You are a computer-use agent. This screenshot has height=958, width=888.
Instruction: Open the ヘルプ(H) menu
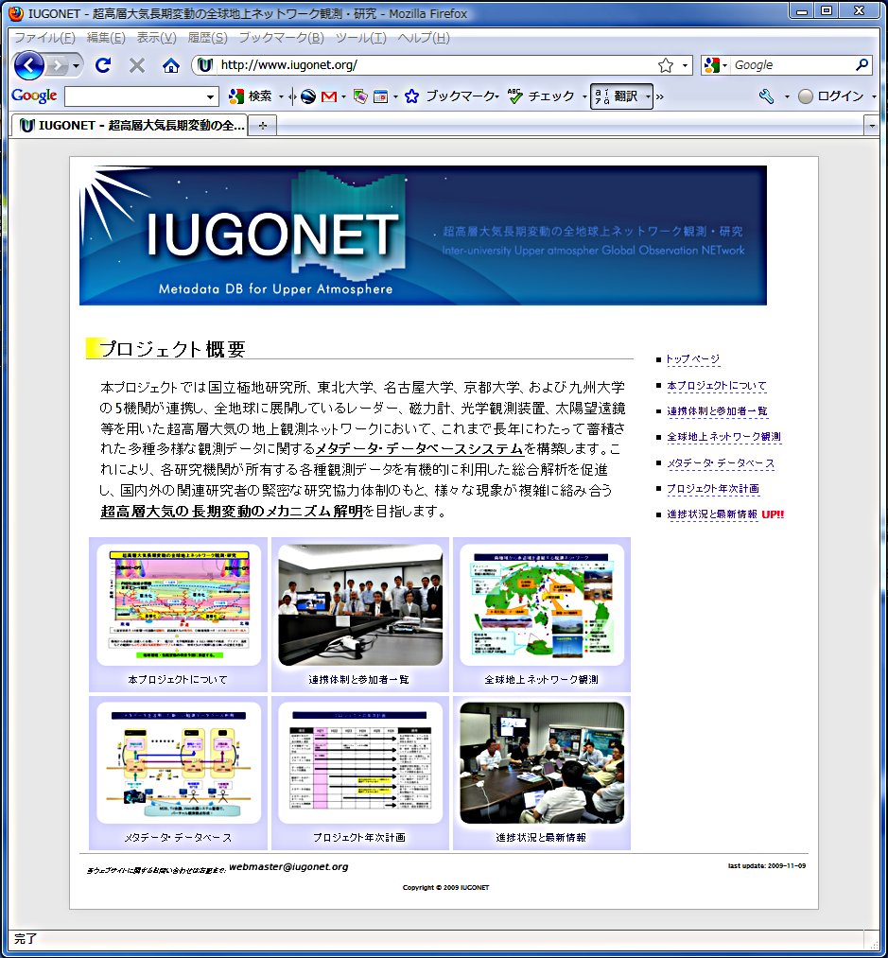click(424, 38)
